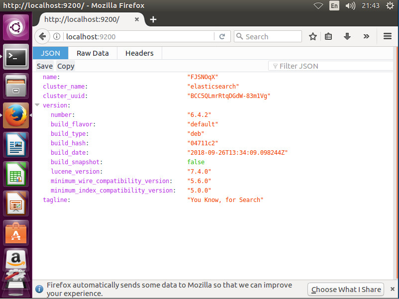Open site information icon in address bar
Screen dimensions: 399x299
coord(57,37)
